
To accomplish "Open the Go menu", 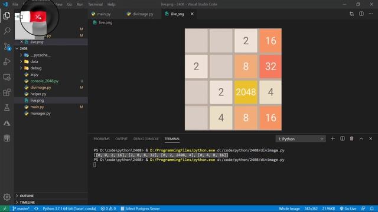I will [x=70, y=4].
